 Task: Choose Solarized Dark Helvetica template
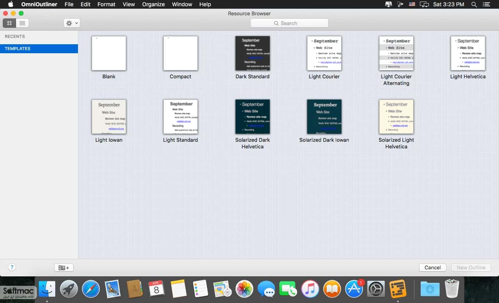click(x=253, y=117)
